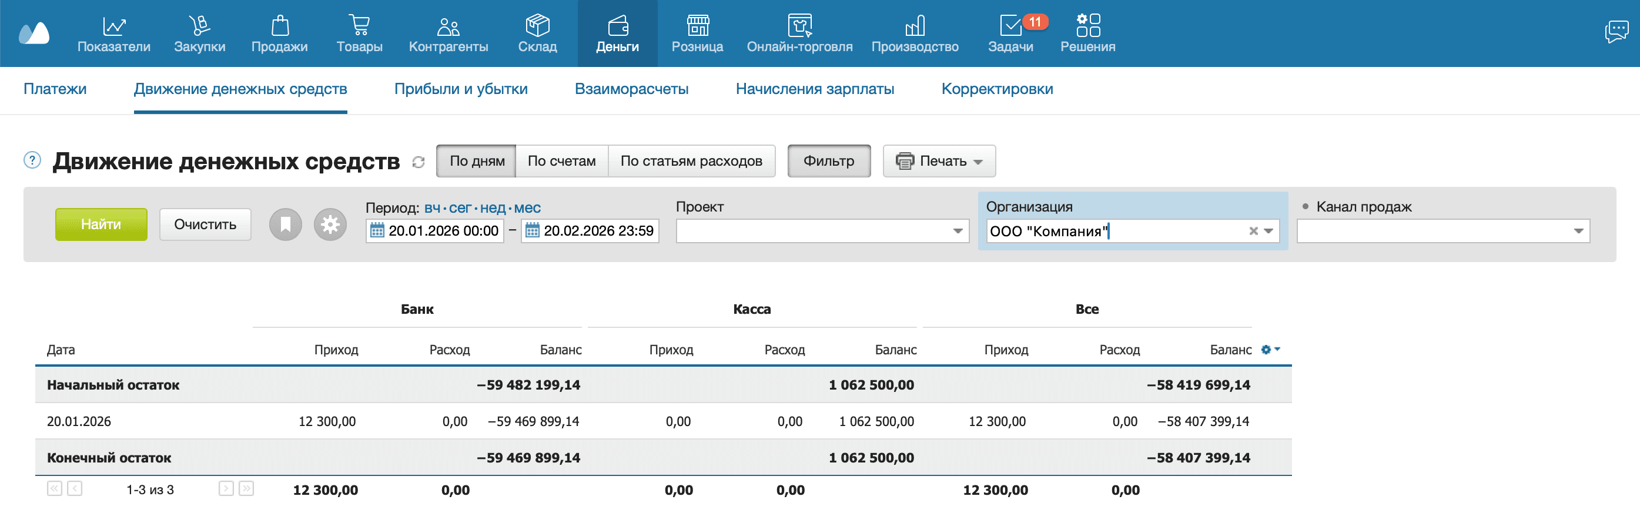Viewport: 1640px width, 523px height.
Task: Click the refresh icon beside page title
Action: pyautogui.click(x=419, y=162)
